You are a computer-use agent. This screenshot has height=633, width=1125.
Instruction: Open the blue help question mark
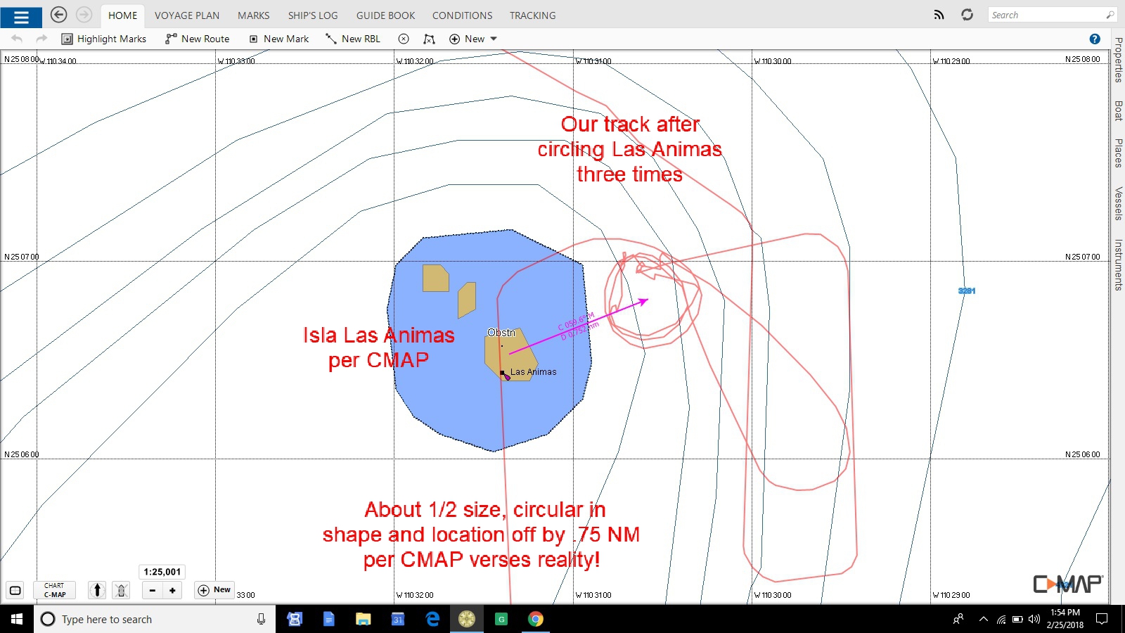[1095, 39]
